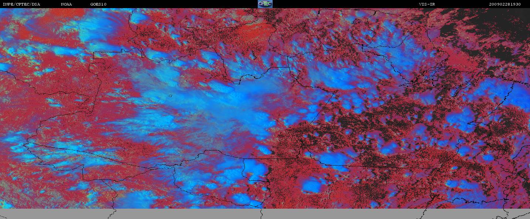Screen dimensions: 530x219
Task: Click the 200902281930 timestamp text
Action: click(505, 4)
